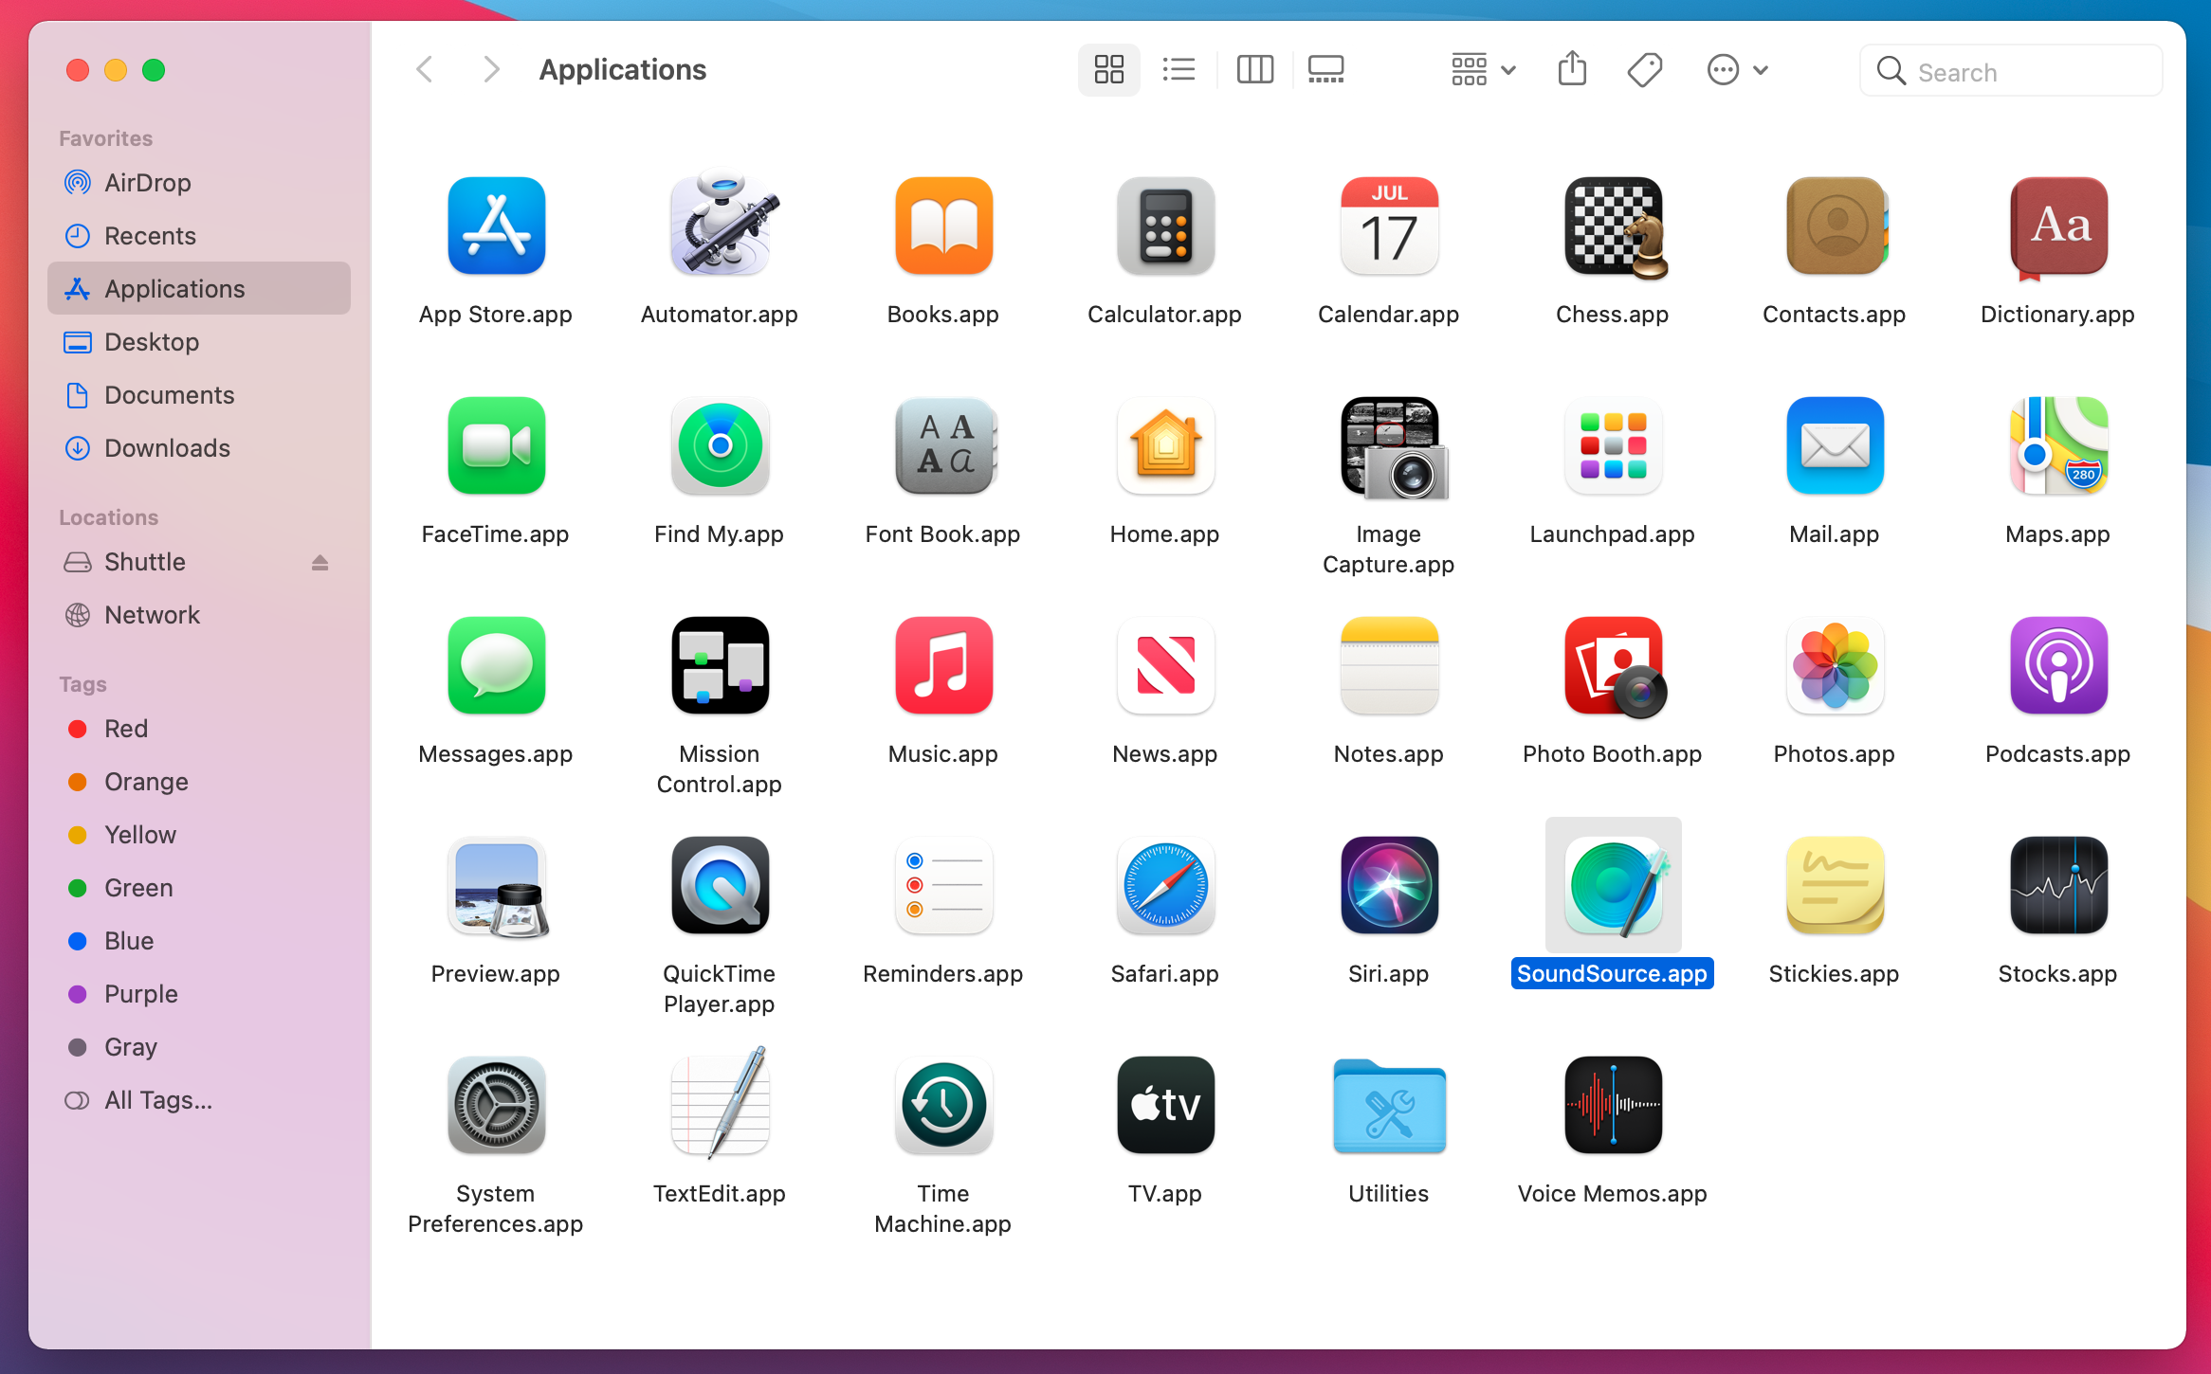This screenshot has height=1374, width=2211.
Task: Click the Share toolbar button
Action: [x=1572, y=69]
